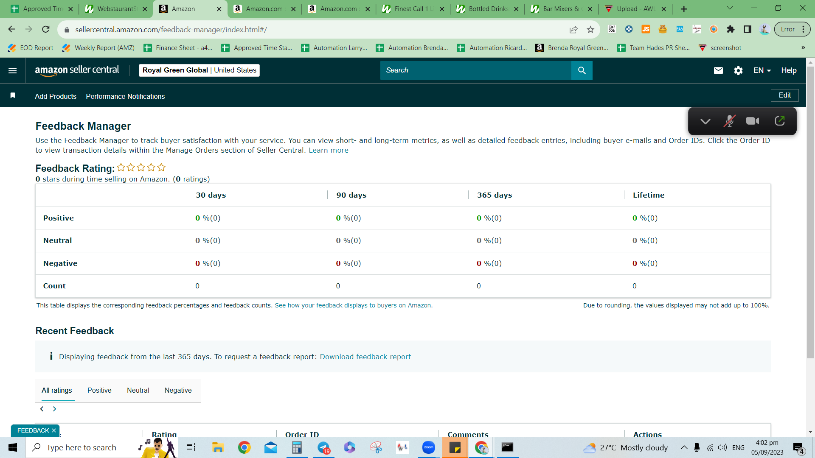
Task: Click the JS extension icon
Action: (x=646, y=29)
